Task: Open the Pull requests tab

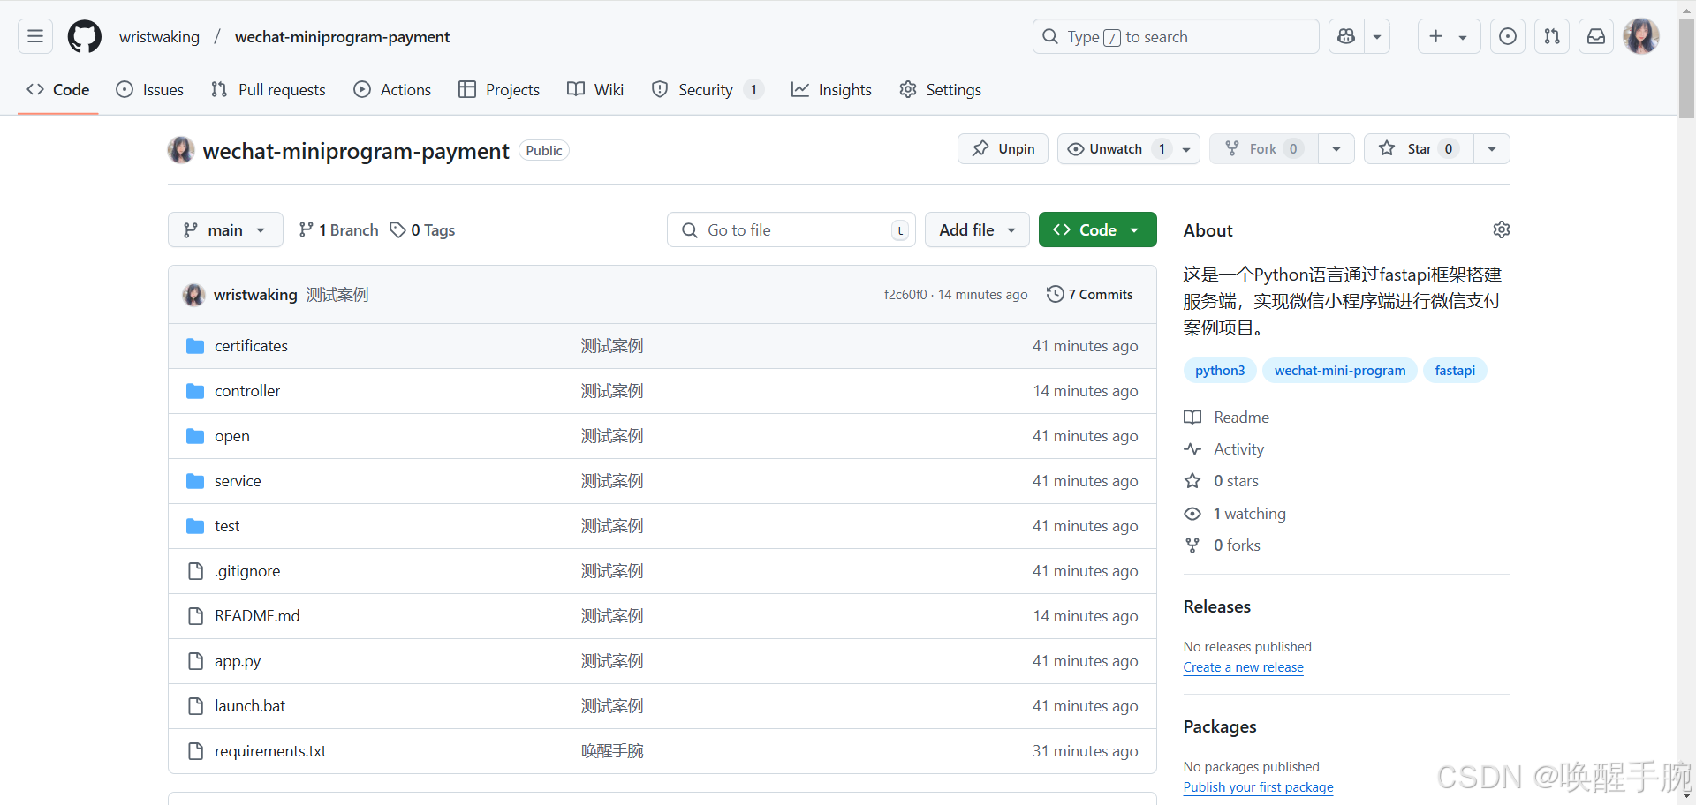Action: pyautogui.click(x=269, y=89)
